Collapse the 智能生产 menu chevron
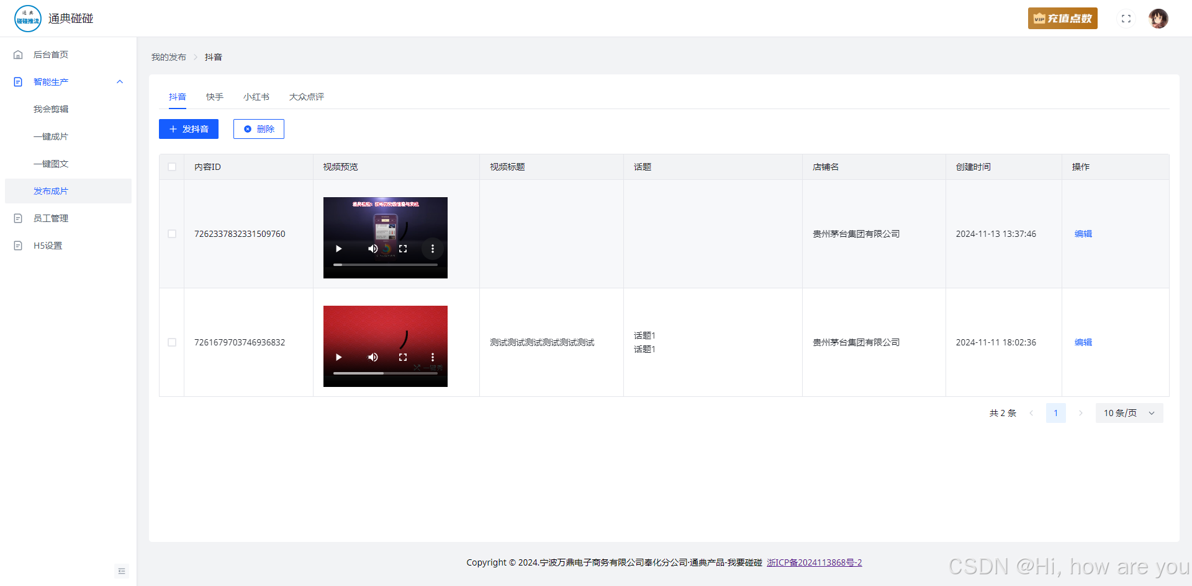This screenshot has height=586, width=1192. pyautogui.click(x=120, y=82)
